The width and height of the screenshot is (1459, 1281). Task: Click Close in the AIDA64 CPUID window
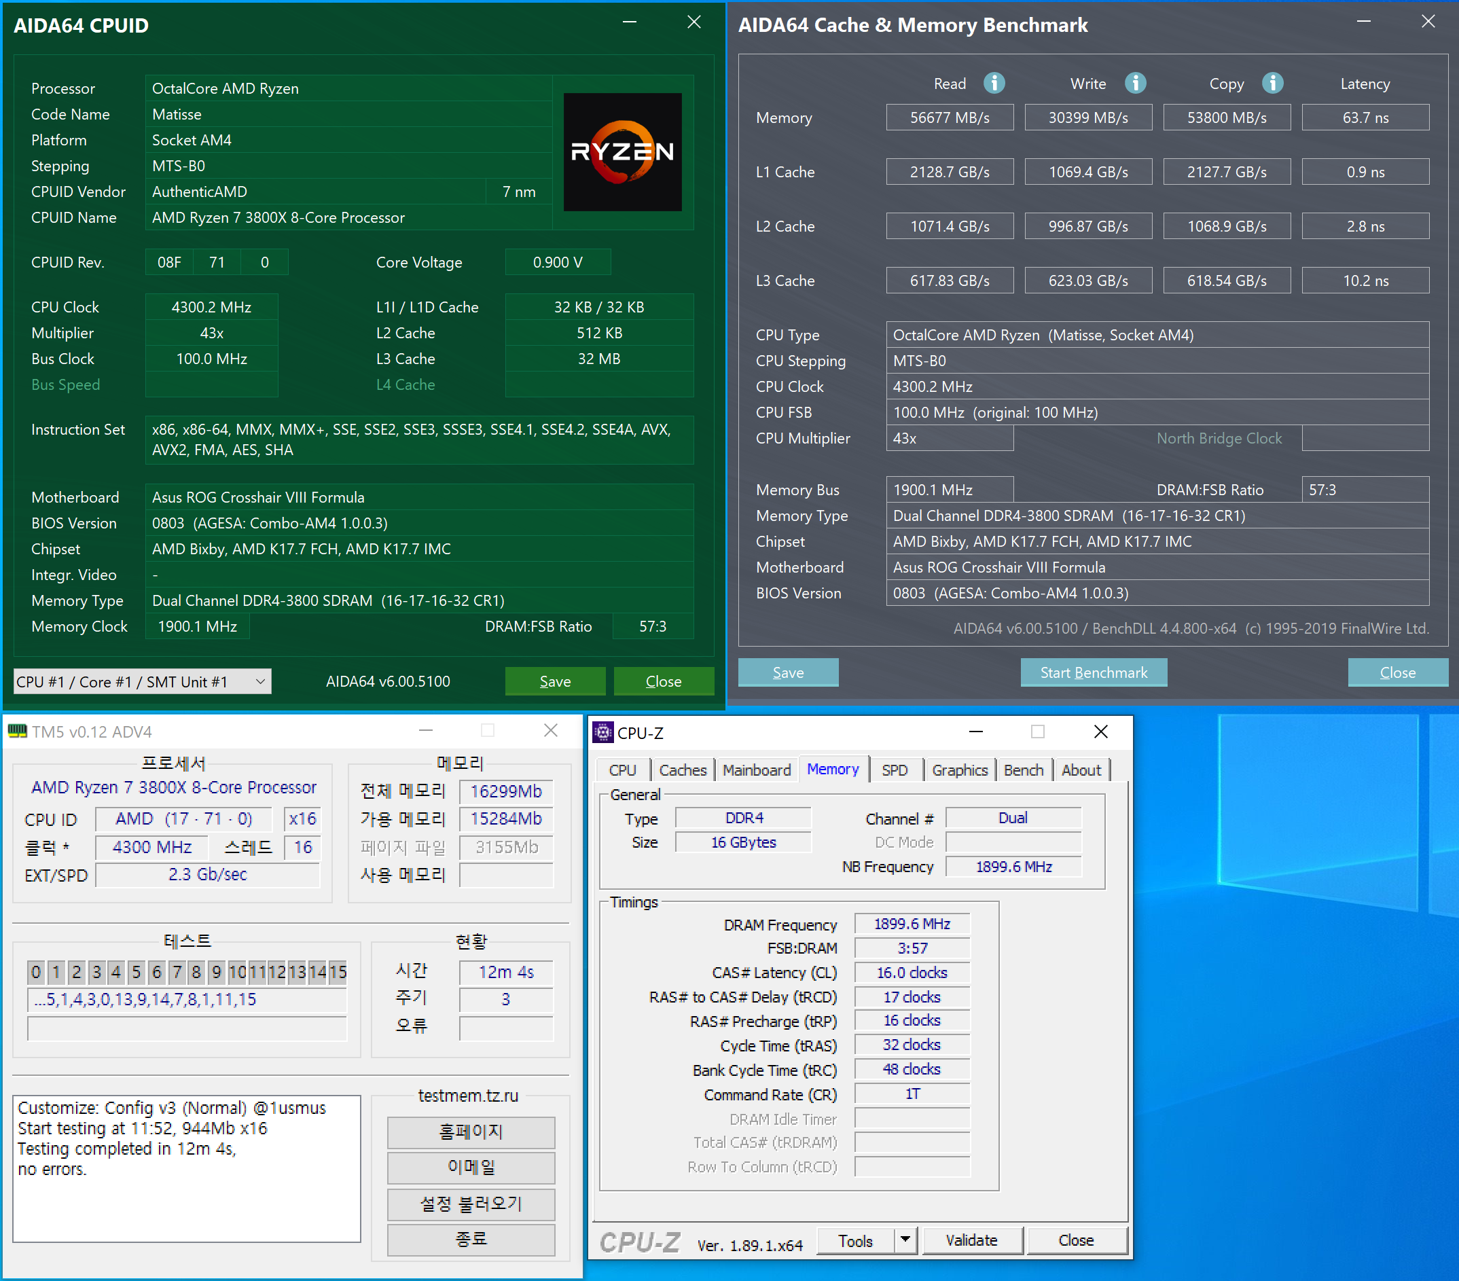coord(664,681)
